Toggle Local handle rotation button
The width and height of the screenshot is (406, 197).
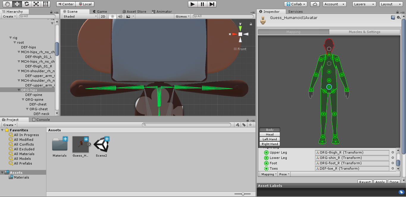pos(85,4)
